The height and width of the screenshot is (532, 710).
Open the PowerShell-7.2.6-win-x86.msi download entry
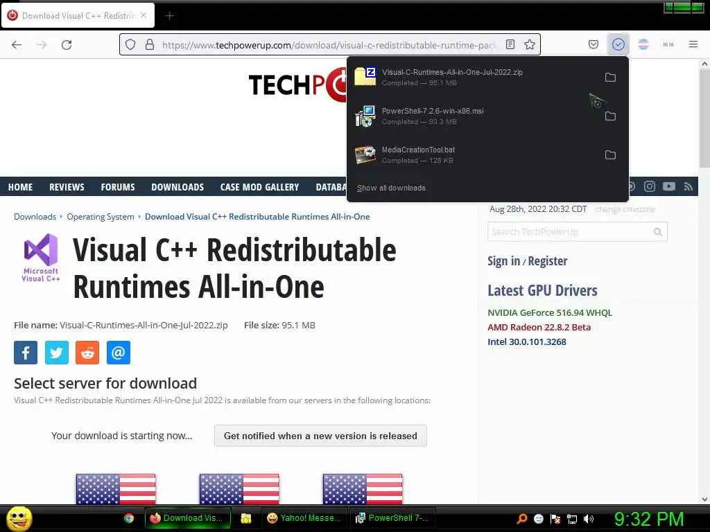(473, 116)
